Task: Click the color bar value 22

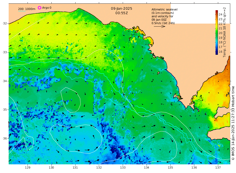Action: [221, 24]
